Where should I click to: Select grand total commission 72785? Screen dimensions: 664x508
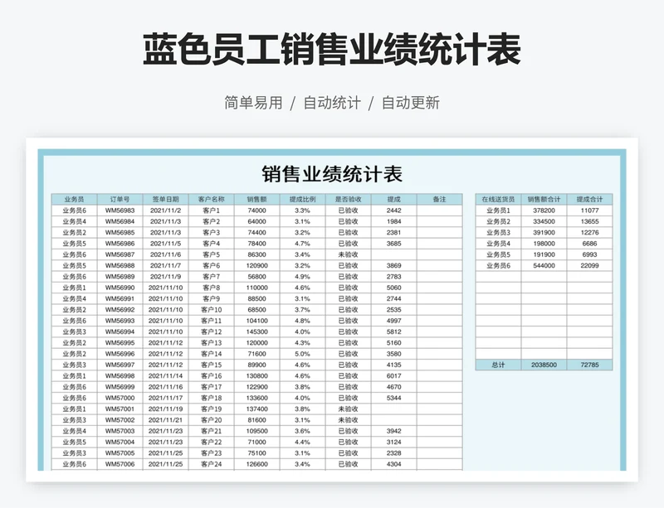(x=589, y=365)
